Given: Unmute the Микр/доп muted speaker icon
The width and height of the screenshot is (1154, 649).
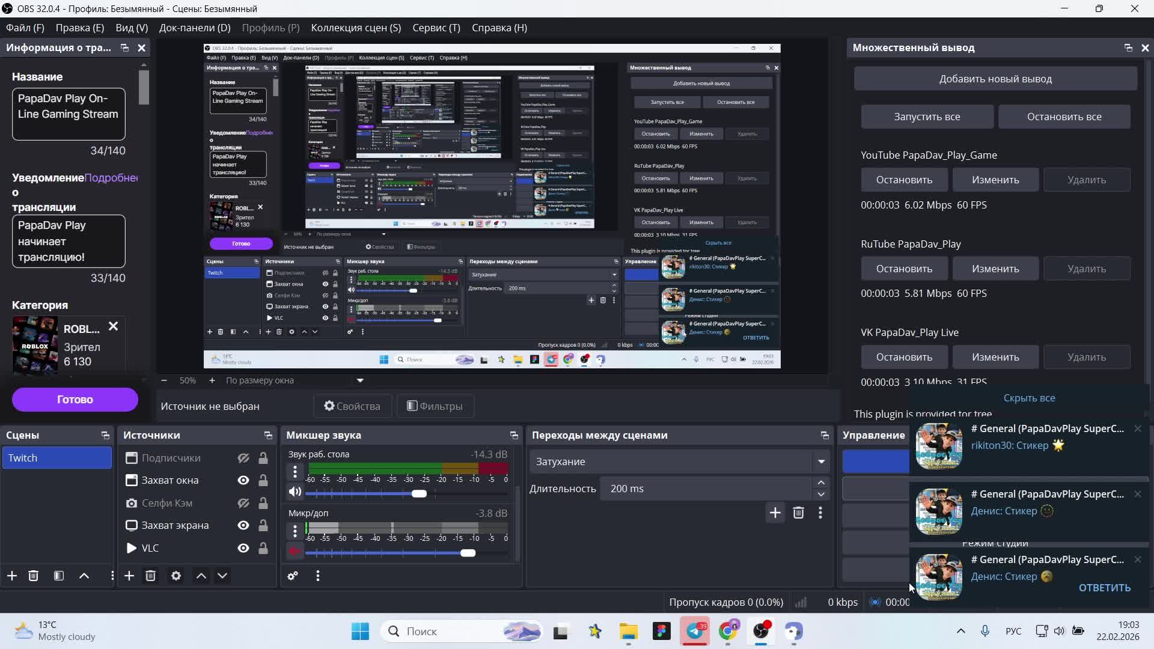Looking at the screenshot, I should 295,551.
